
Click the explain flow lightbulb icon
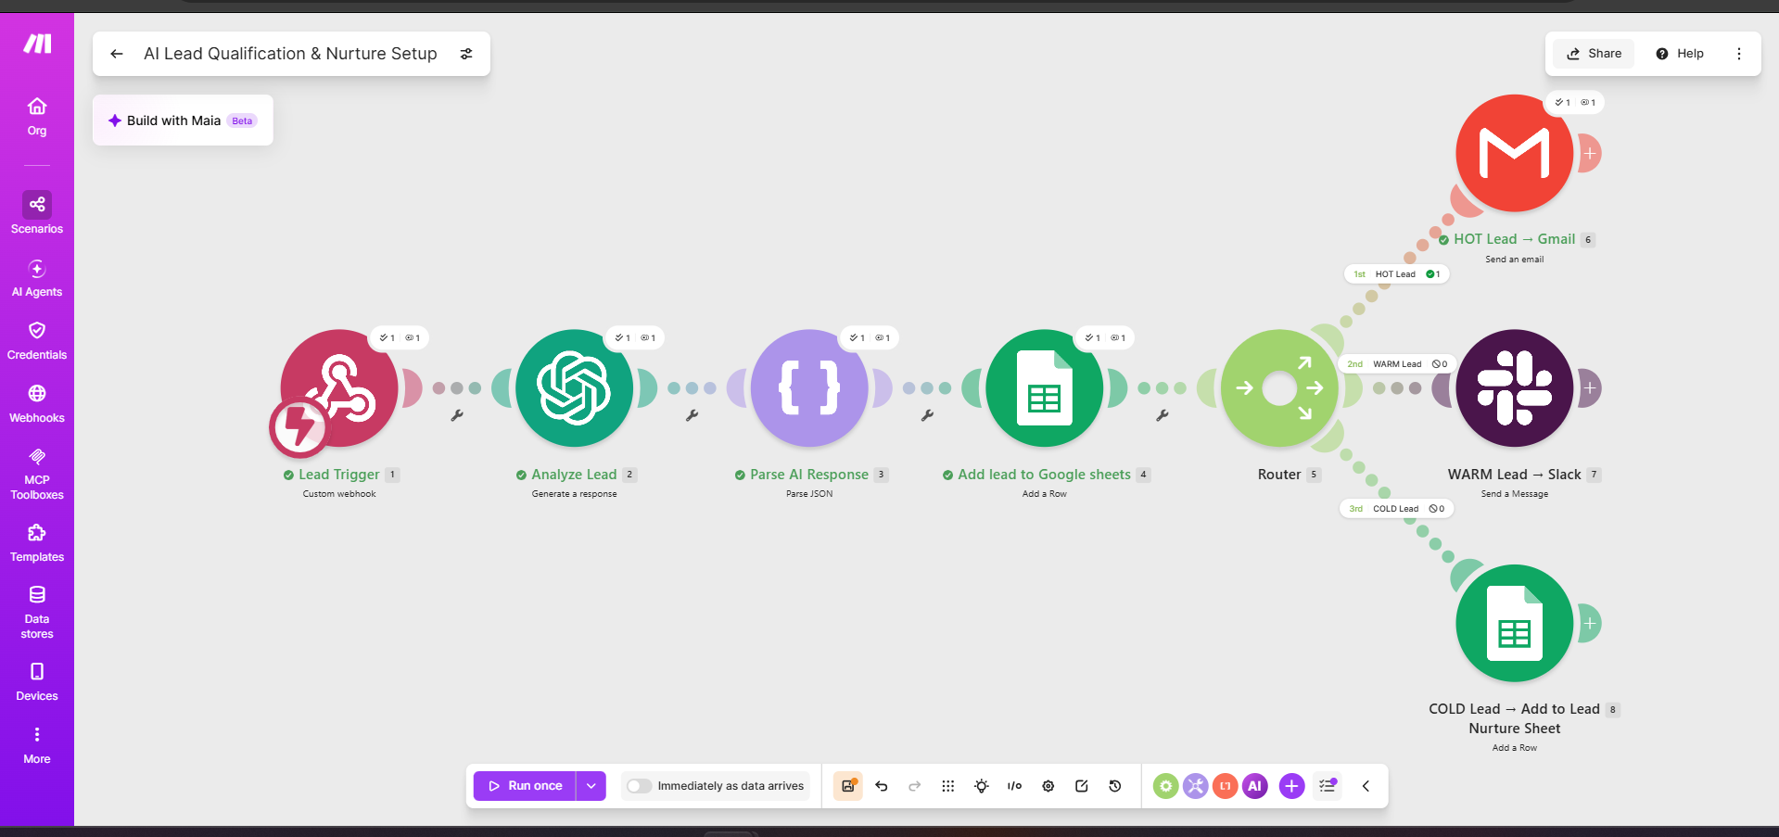[982, 786]
